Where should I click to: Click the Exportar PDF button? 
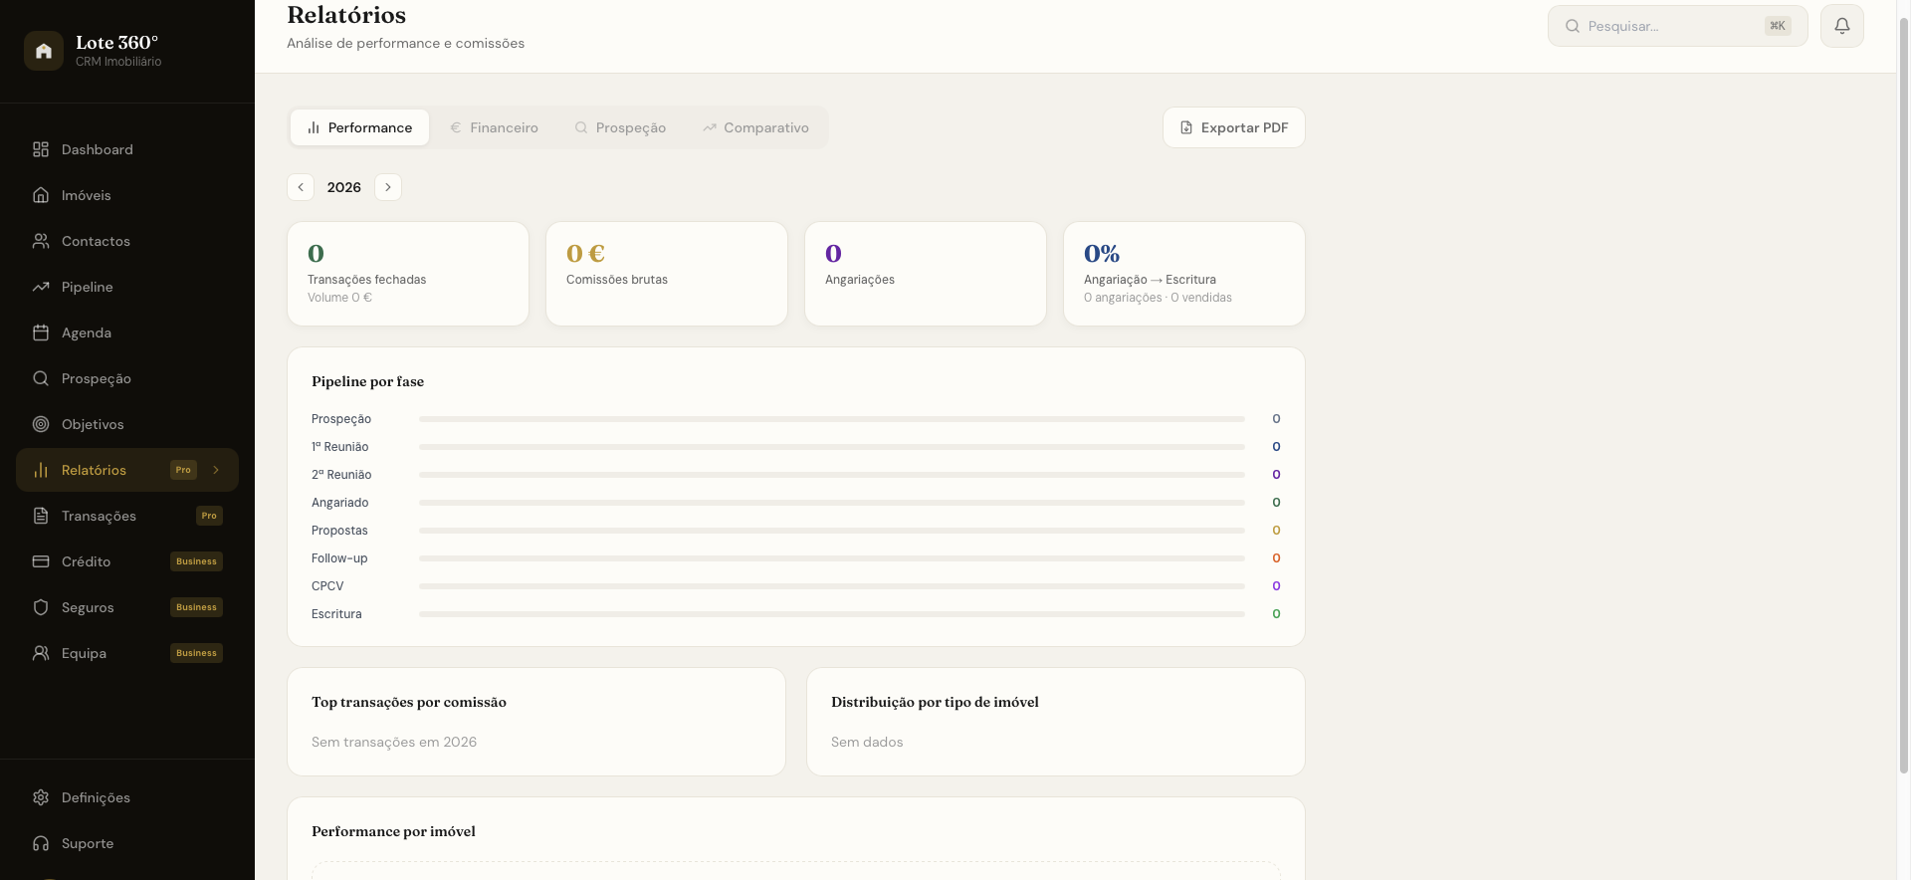point(1233,127)
